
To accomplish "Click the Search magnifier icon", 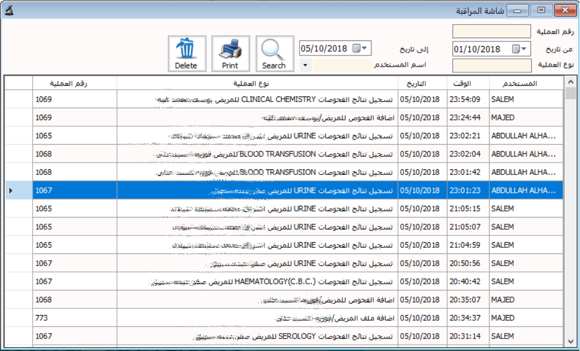I will coord(274,49).
